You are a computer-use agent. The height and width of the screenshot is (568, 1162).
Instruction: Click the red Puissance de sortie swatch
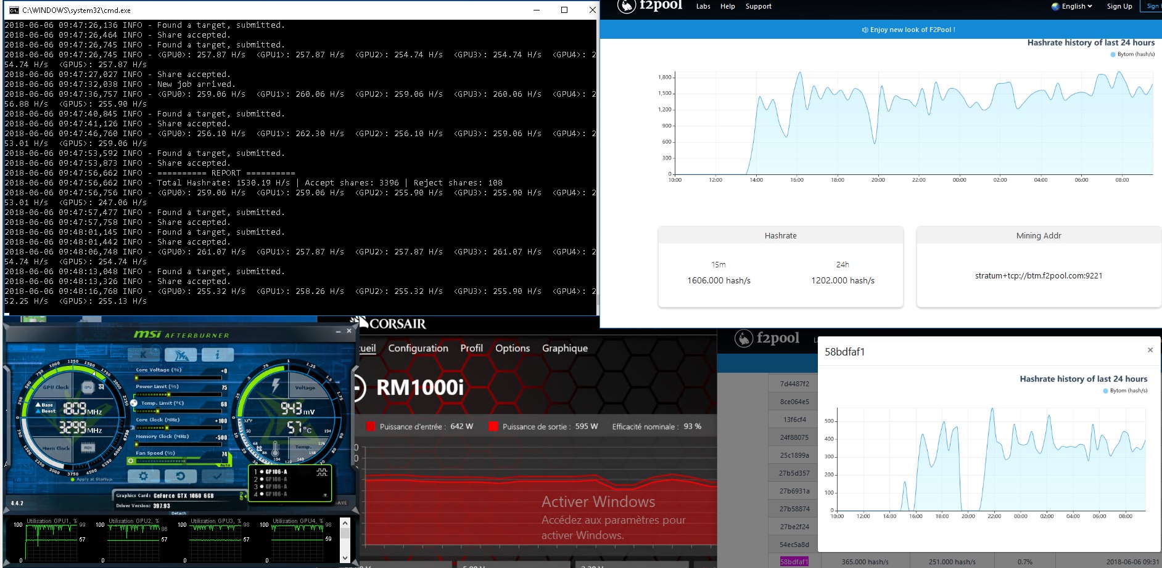coord(493,426)
